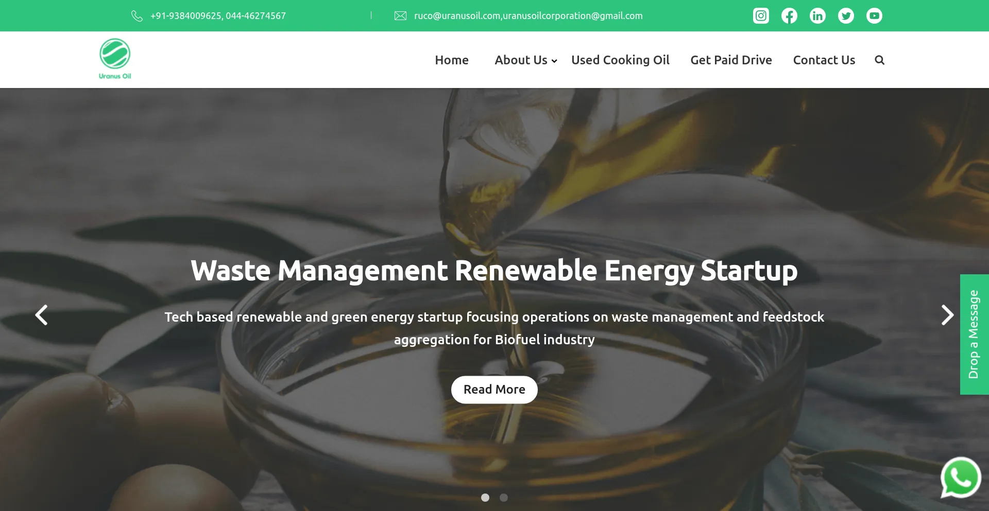This screenshot has height=511, width=989.
Task: Open the Get Paid Drive page
Action: point(731,60)
